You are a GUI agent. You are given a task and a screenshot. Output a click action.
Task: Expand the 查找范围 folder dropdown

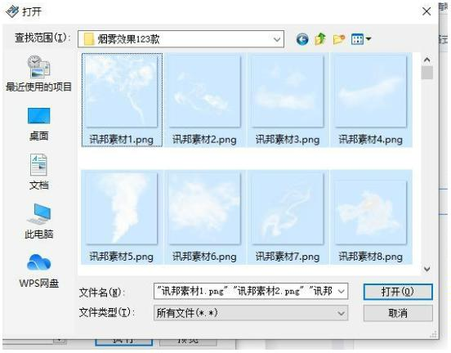277,39
